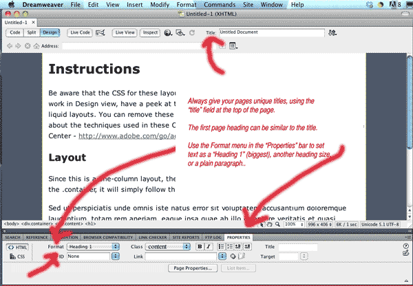The height and width of the screenshot is (286, 413).
Task: Open the Apple menu
Action: [12, 5]
